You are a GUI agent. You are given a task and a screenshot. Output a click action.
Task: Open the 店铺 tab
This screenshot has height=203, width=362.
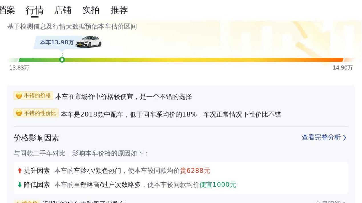tap(63, 10)
